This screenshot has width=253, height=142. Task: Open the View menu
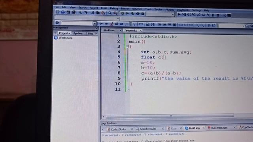pos(72,7)
